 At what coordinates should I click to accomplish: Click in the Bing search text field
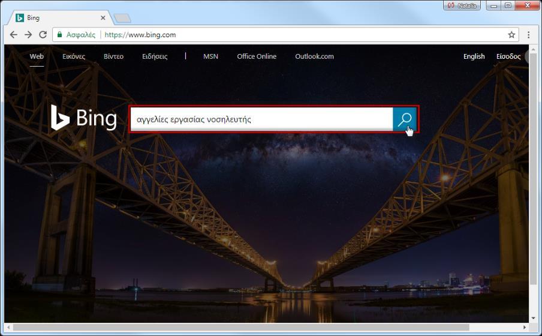(x=261, y=119)
